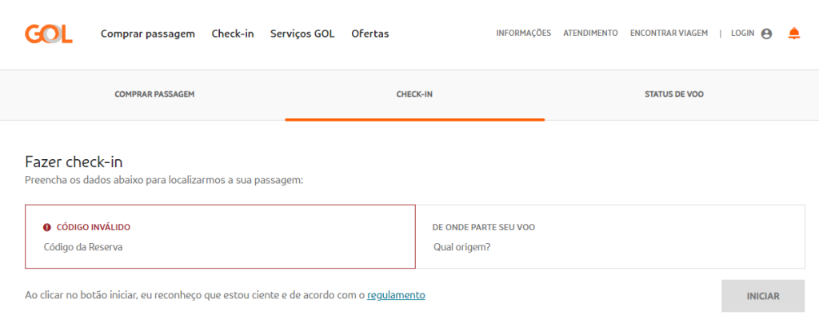The image size is (819, 327).
Task: Switch to the STATUS DE VOO tab
Action: [674, 94]
